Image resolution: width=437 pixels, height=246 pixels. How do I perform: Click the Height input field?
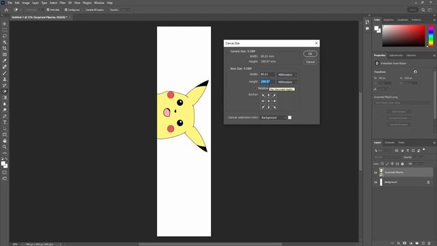click(267, 82)
